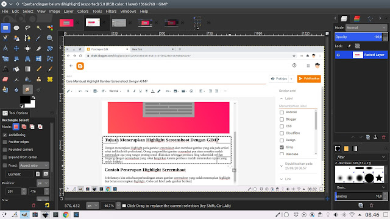
Task: Select the Cage Transform tool
Action: (50, 59)
